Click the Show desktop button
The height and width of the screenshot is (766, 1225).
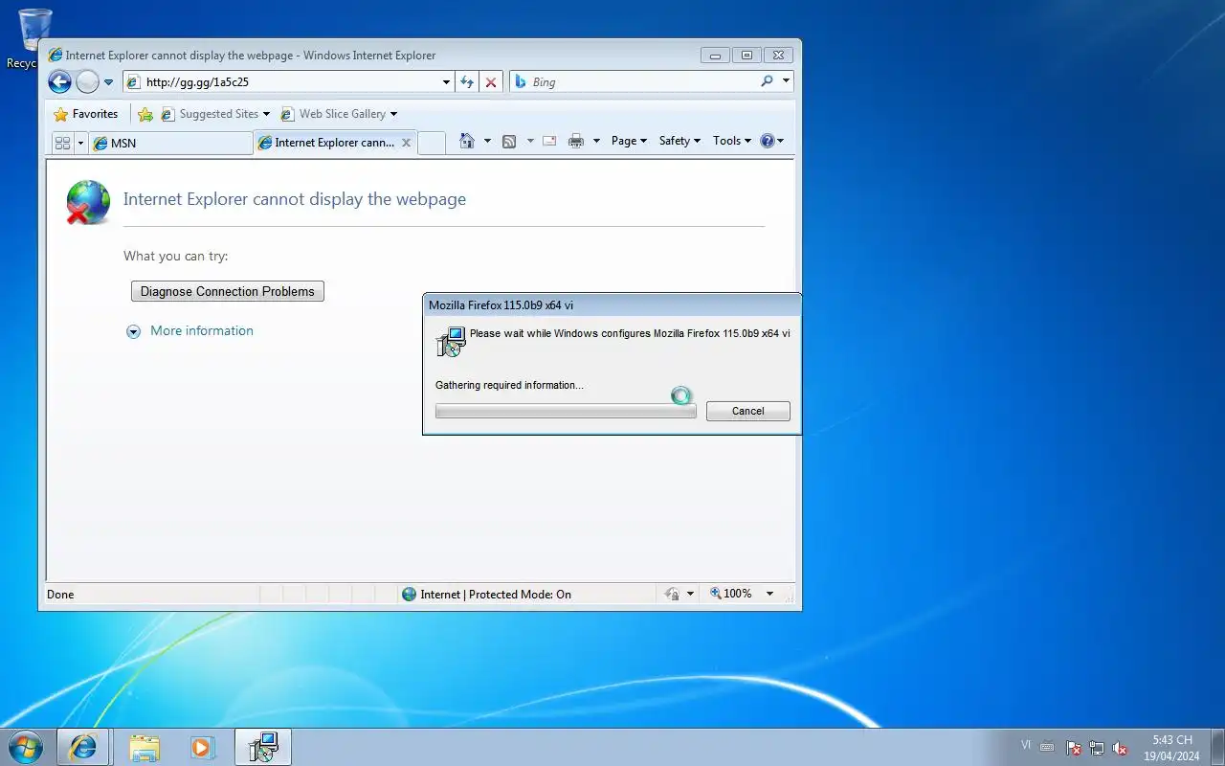pyautogui.click(x=1217, y=747)
